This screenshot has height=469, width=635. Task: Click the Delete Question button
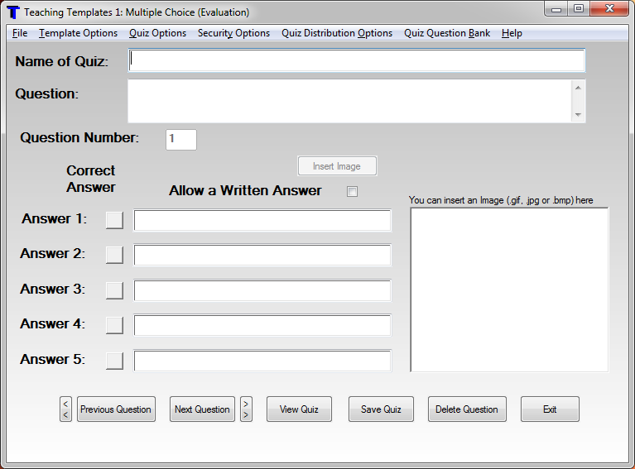(467, 409)
